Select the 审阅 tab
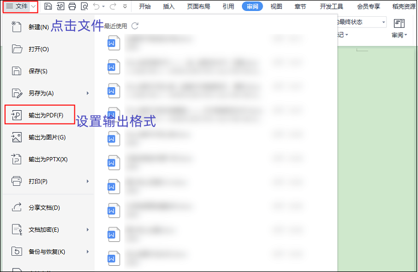 [x=252, y=6]
